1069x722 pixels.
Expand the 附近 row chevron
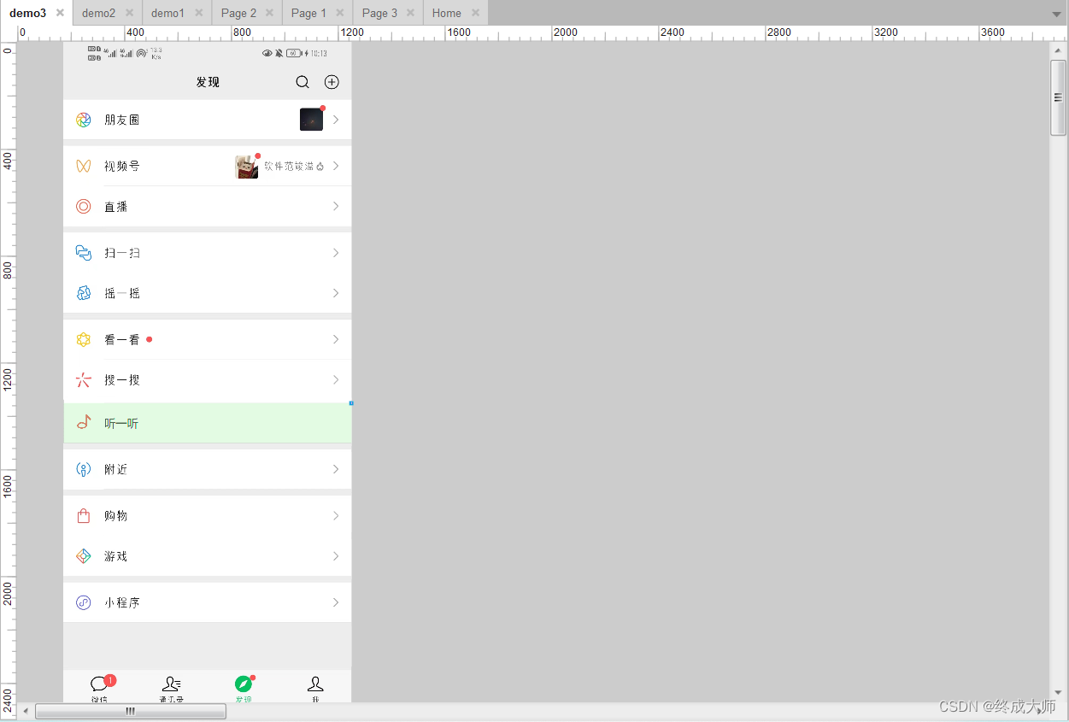point(336,469)
